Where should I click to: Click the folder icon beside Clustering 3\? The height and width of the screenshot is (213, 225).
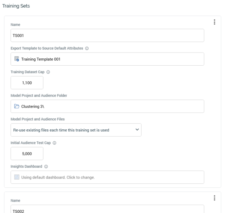coord(17,106)
